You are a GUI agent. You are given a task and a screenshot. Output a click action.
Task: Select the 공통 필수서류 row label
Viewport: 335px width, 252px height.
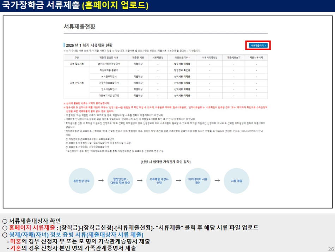coord(77,64)
